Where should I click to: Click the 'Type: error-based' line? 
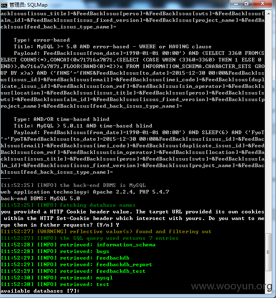[x=42, y=40]
